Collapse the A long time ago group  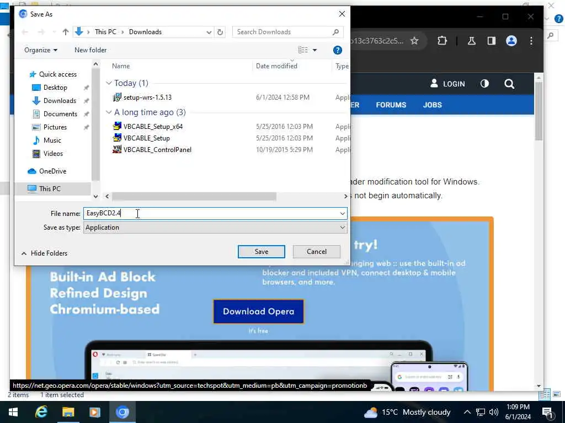109,112
